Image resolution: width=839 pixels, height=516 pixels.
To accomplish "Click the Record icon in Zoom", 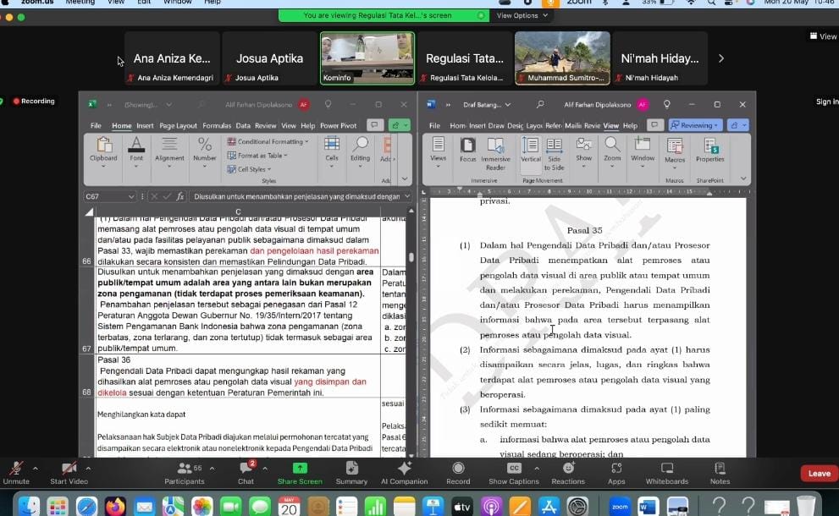I will (x=458, y=469).
